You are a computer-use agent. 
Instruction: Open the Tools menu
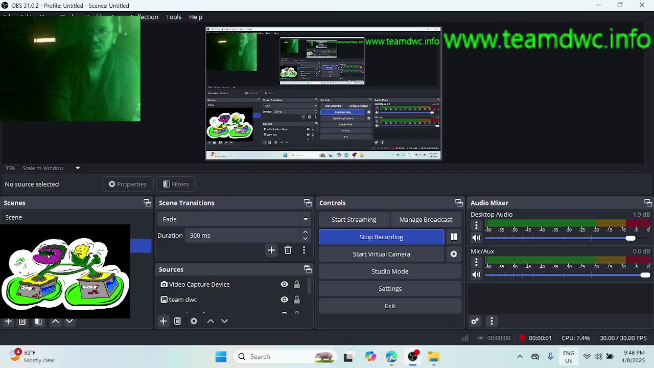tap(174, 17)
